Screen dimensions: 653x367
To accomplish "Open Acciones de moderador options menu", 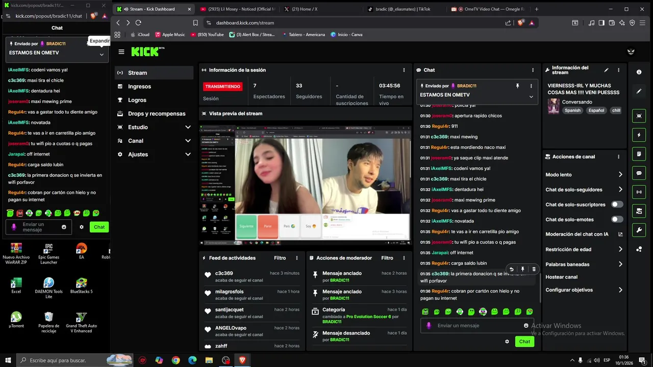I will [x=404, y=258].
